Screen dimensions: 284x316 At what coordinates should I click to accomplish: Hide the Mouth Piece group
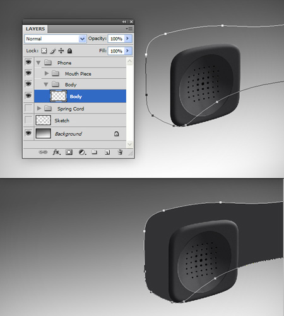28,73
